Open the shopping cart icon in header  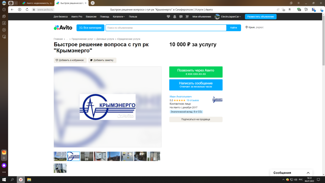[x=187, y=17]
